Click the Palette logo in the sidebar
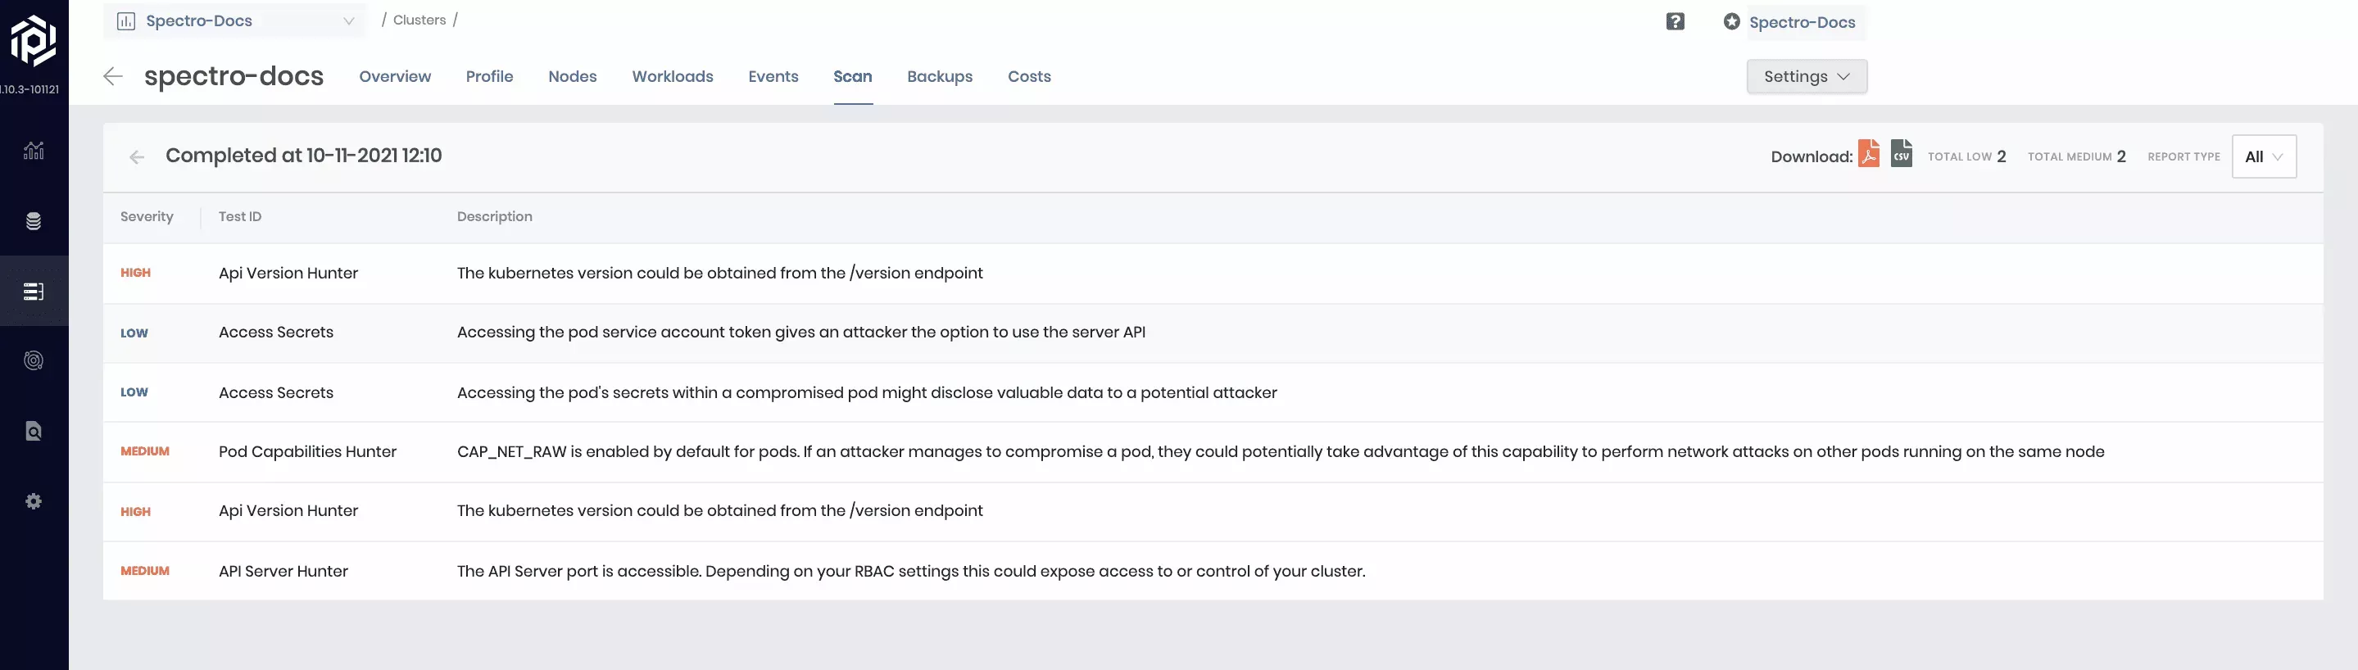 pos(33,40)
